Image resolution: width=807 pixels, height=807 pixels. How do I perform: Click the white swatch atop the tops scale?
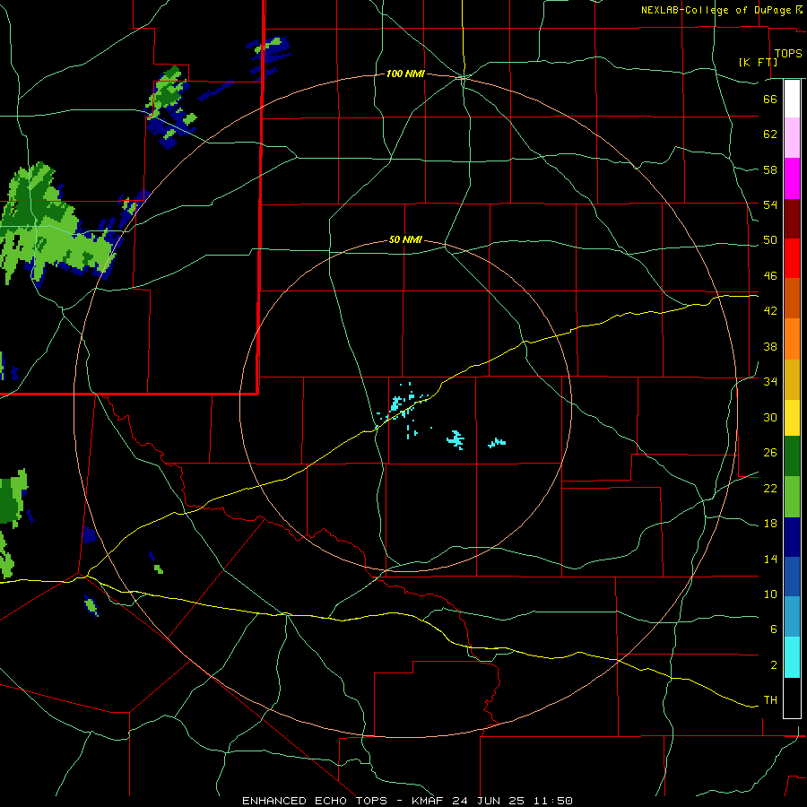click(792, 99)
